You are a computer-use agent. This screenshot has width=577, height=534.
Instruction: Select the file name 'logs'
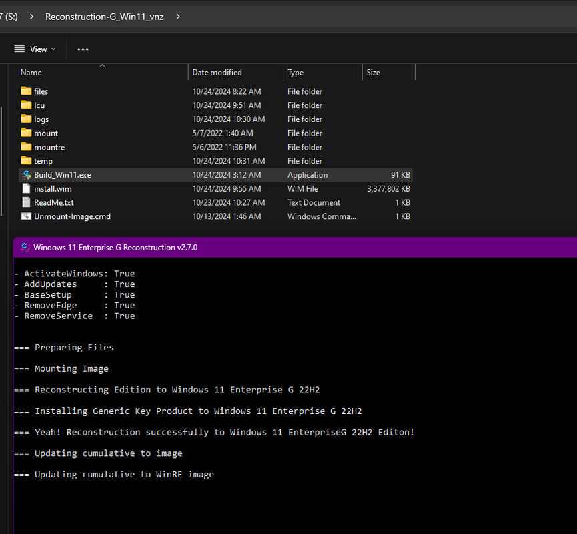pos(41,119)
